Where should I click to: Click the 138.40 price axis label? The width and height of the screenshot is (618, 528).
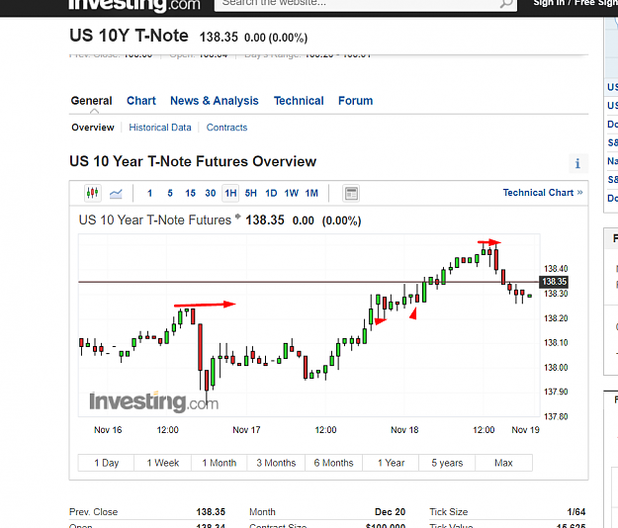[556, 269]
